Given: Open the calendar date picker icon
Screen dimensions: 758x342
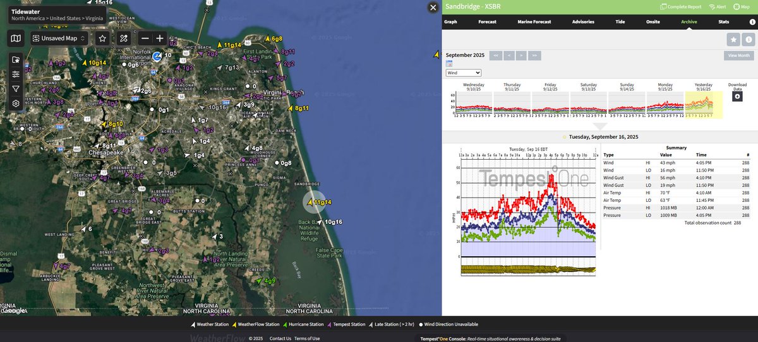Looking at the screenshot, I should tap(449, 64).
